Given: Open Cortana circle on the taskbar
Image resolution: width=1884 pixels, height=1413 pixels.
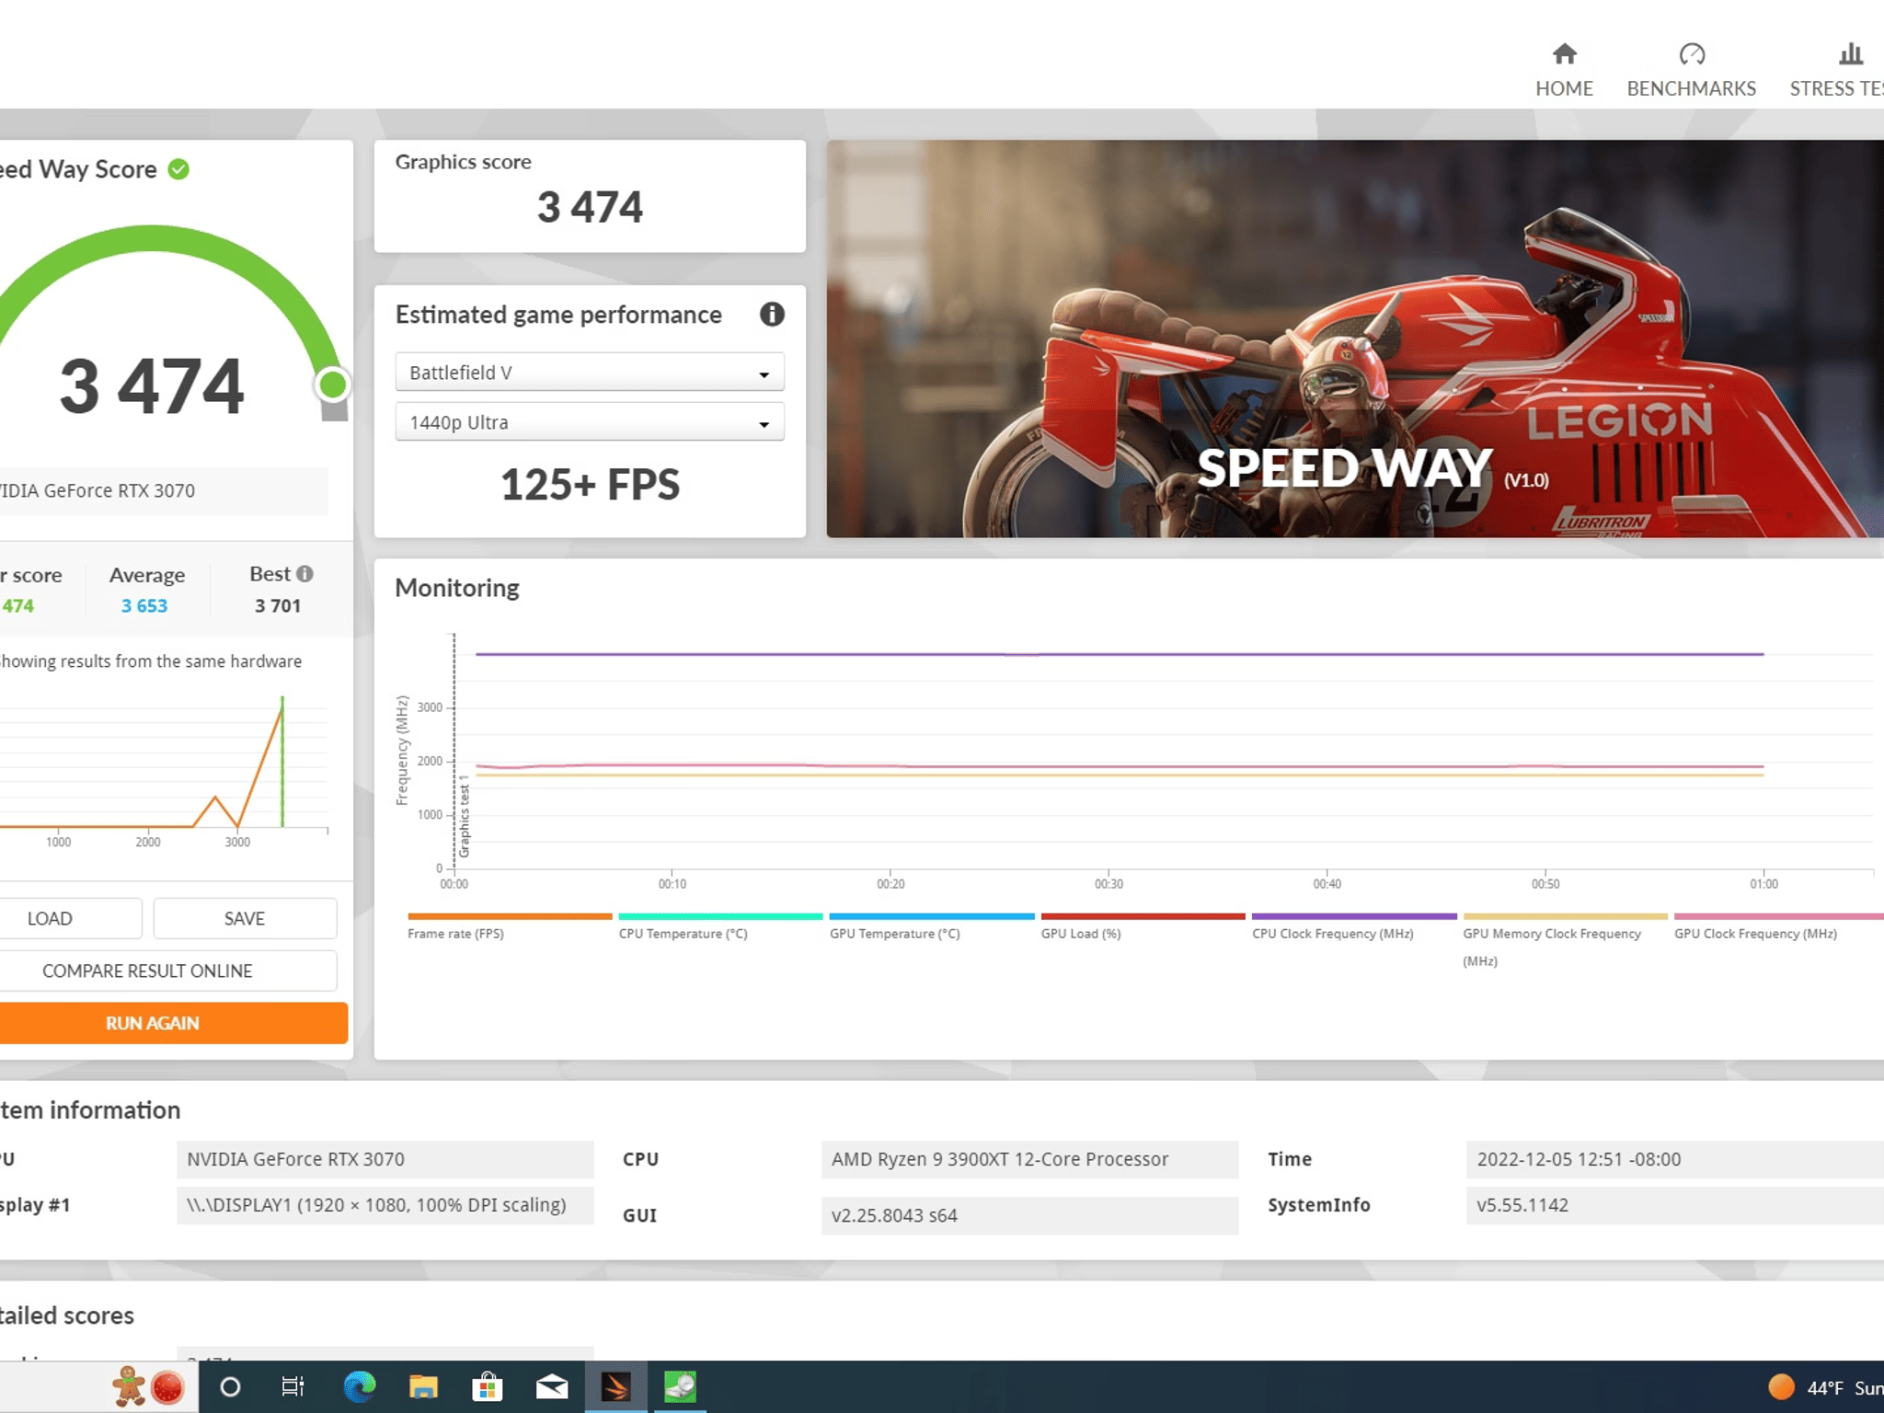Looking at the screenshot, I should [x=230, y=1386].
